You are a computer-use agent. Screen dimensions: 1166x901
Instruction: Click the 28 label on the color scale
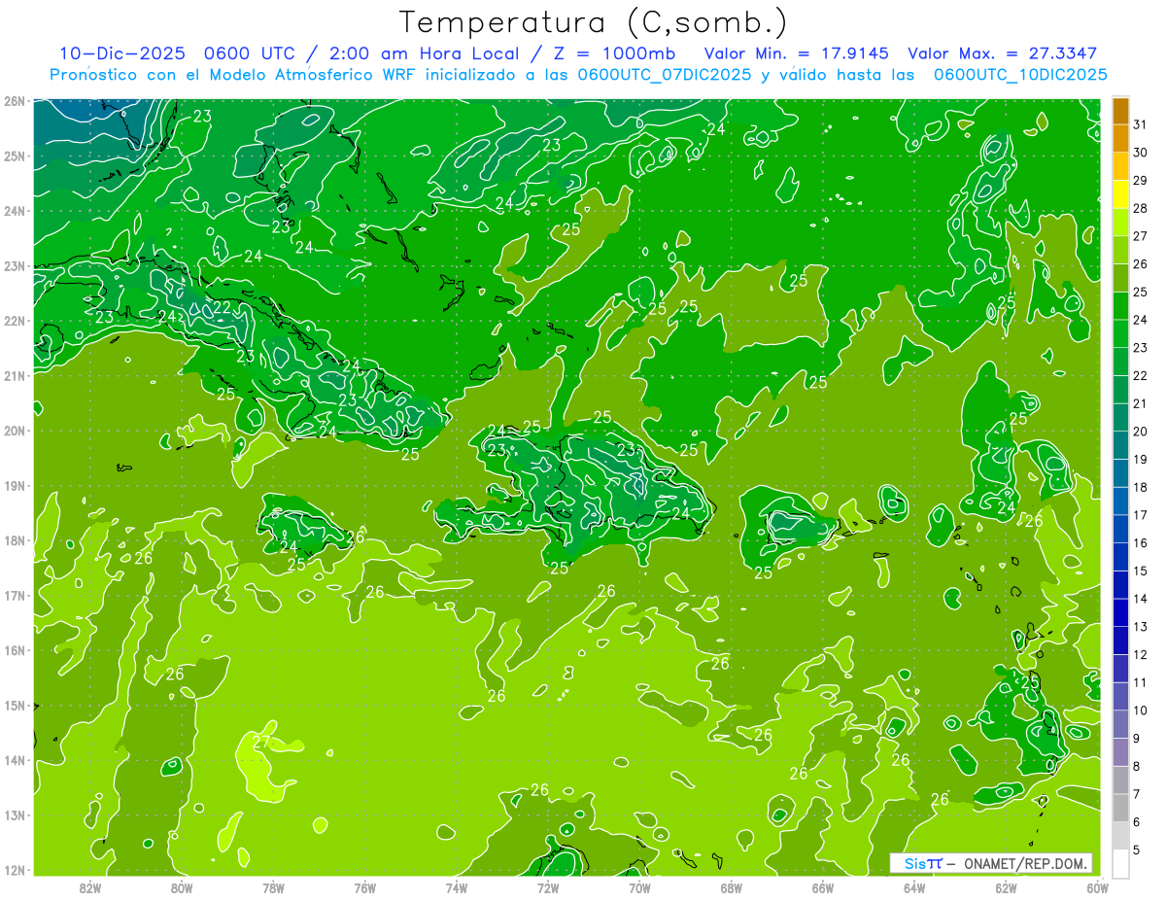1141,208
